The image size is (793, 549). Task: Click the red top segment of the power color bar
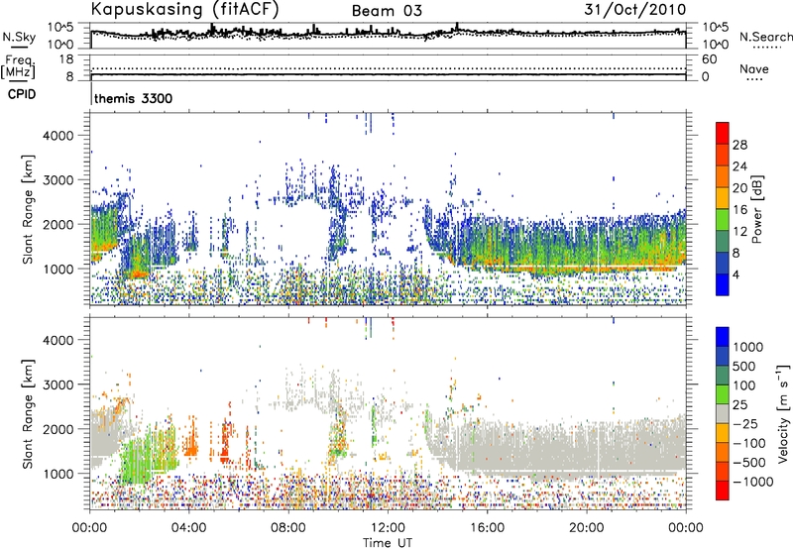click(x=723, y=133)
